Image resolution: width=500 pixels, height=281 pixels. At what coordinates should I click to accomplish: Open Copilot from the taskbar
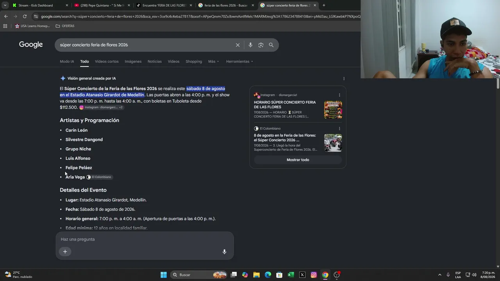point(245,275)
